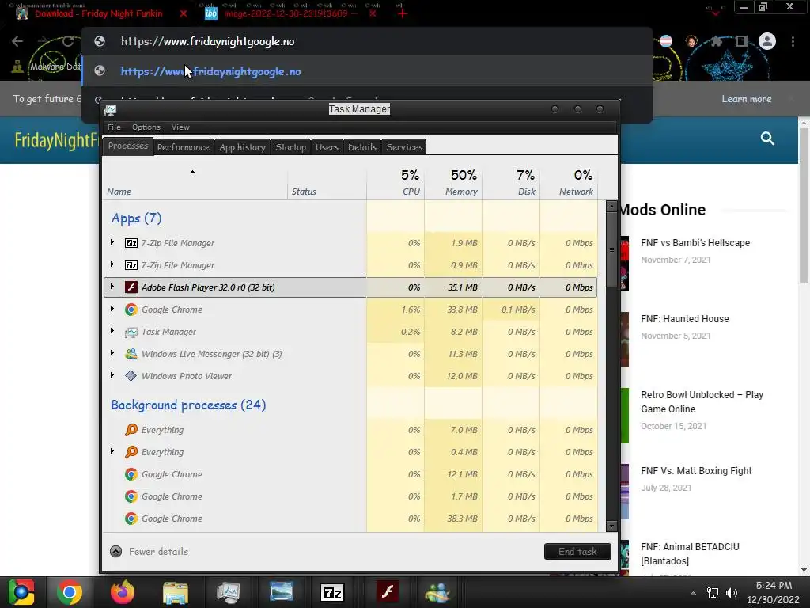Open Firefox from the taskbar

click(x=123, y=592)
